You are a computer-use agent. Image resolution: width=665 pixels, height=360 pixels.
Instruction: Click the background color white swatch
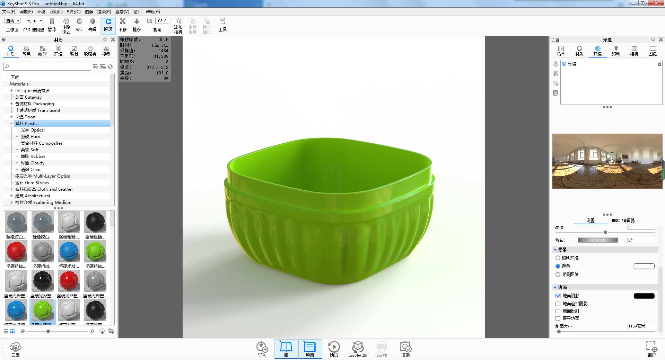tap(644, 266)
